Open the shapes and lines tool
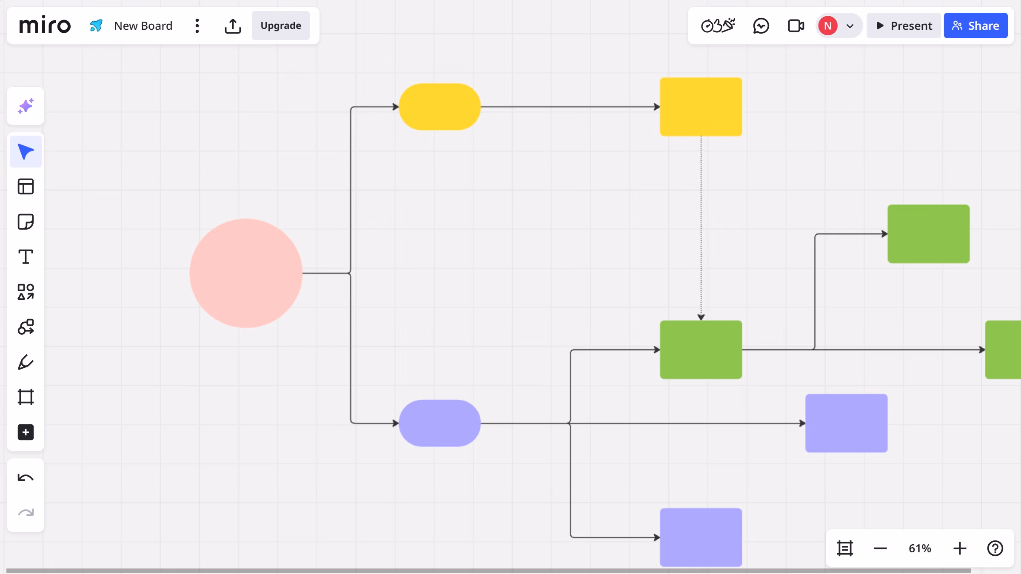Viewport: 1021px width, 574px height. pos(26,292)
